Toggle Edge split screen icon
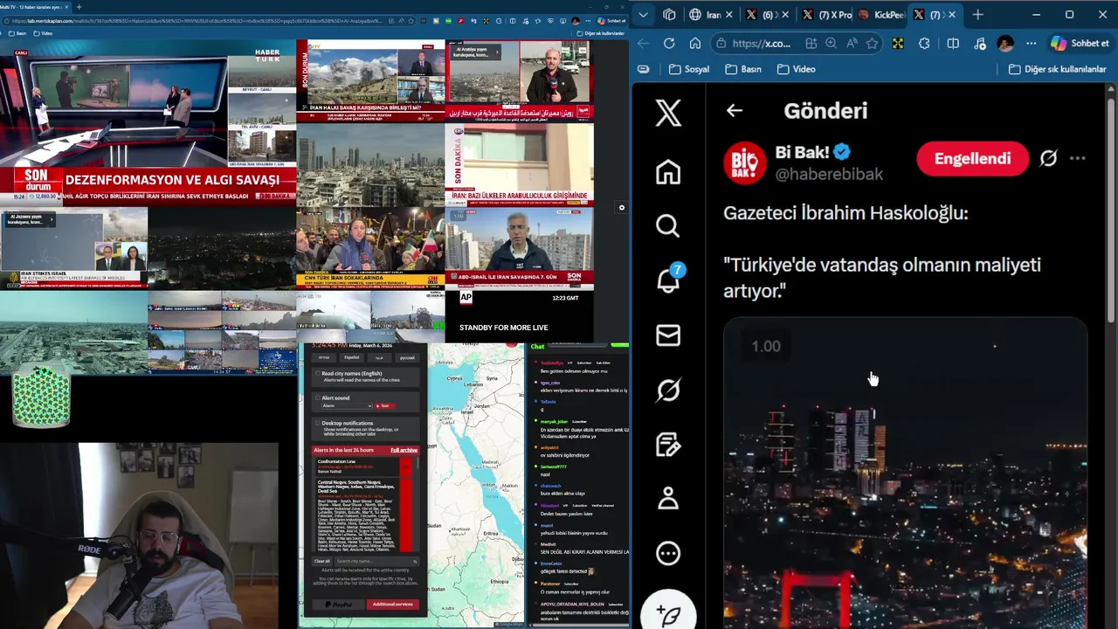1118x629 pixels. pyautogui.click(x=953, y=43)
